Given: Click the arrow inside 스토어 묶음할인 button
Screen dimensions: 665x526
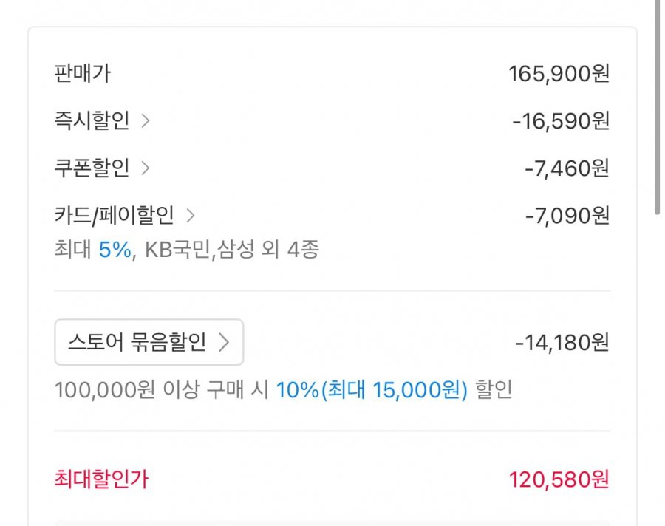Looking at the screenshot, I should [x=224, y=342].
